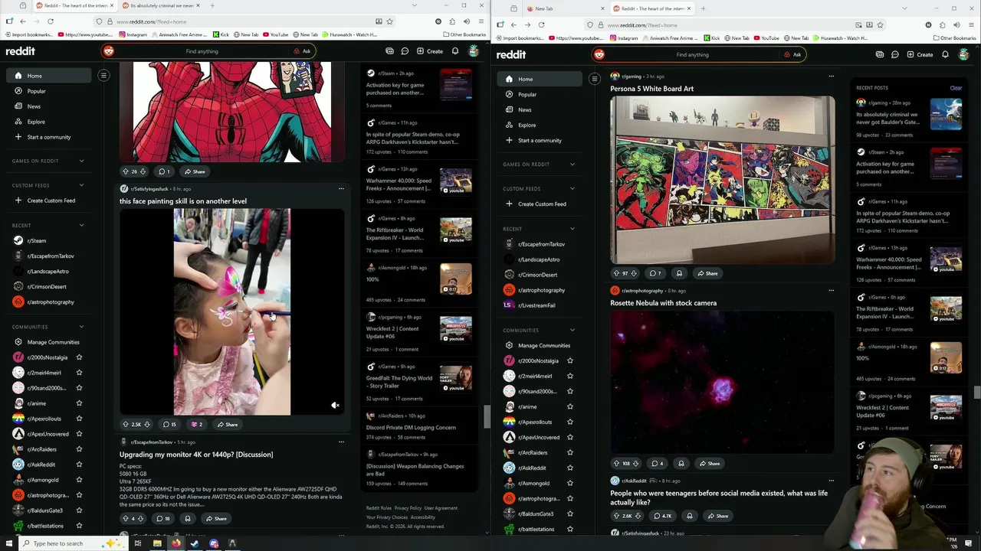Give an award to the face painting post
This screenshot has width=981, height=551.
pyautogui.click(x=197, y=424)
